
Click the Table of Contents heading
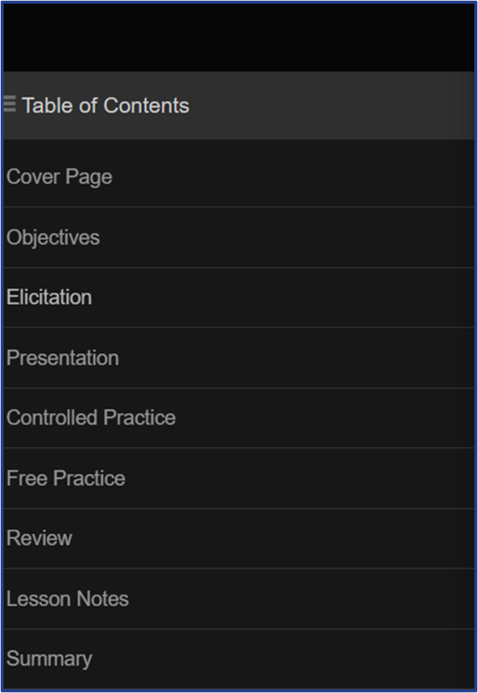tap(105, 106)
